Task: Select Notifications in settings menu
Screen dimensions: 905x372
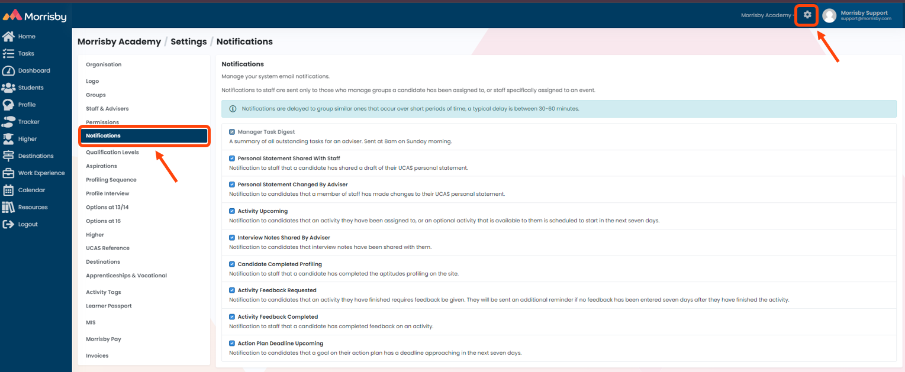Action: pos(145,135)
